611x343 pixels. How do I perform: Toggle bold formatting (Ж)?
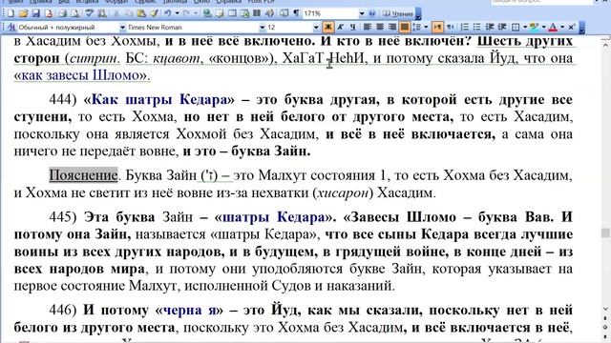click(328, 27)
